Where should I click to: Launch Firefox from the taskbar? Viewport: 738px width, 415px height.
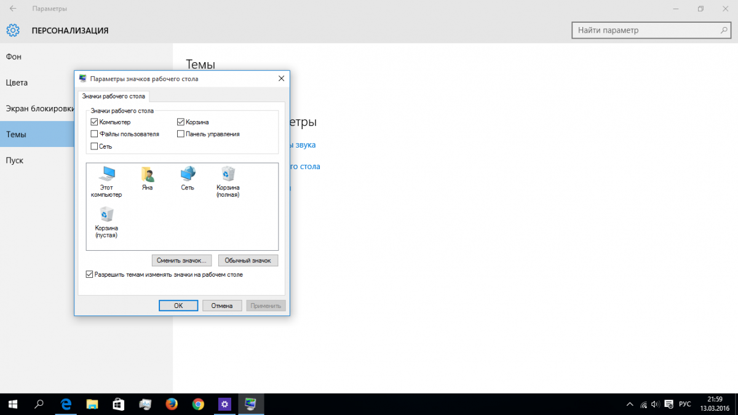pyautogui.click(x=172, y=404)
